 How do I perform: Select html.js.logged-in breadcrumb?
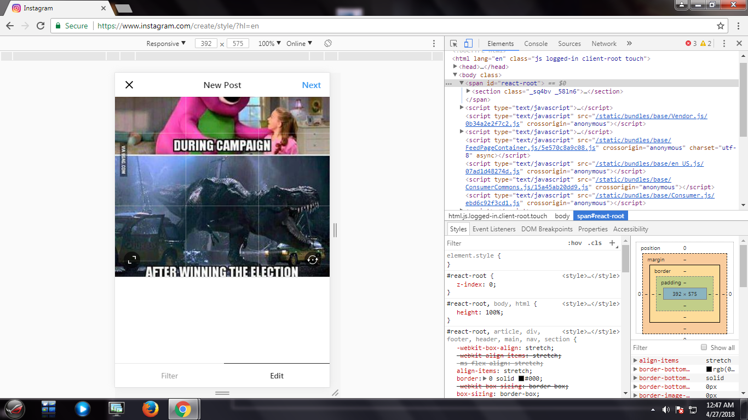click(x=498, y=216)
